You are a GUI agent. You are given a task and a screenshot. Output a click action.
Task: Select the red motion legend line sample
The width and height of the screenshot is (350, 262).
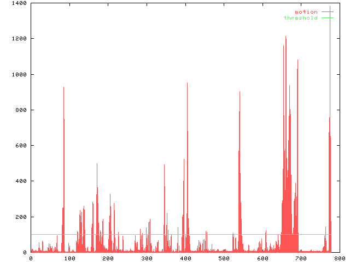coord(327,12)
